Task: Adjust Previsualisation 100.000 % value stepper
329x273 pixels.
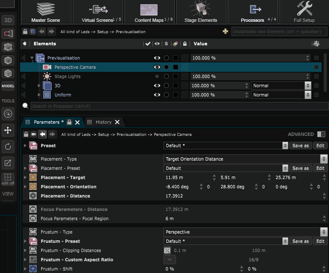Action: click(x=308, y=58)
